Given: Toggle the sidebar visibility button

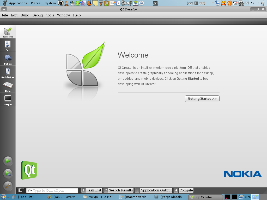Looking at the screenshot, I should point(21,190).
